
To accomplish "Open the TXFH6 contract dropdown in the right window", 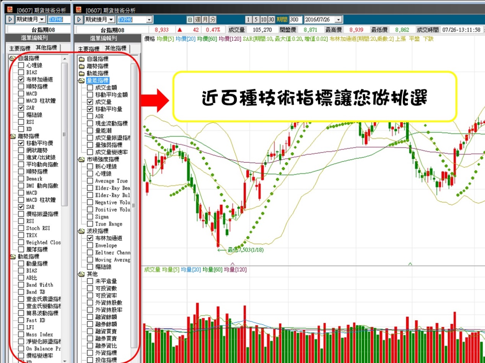I will (149, 19).
